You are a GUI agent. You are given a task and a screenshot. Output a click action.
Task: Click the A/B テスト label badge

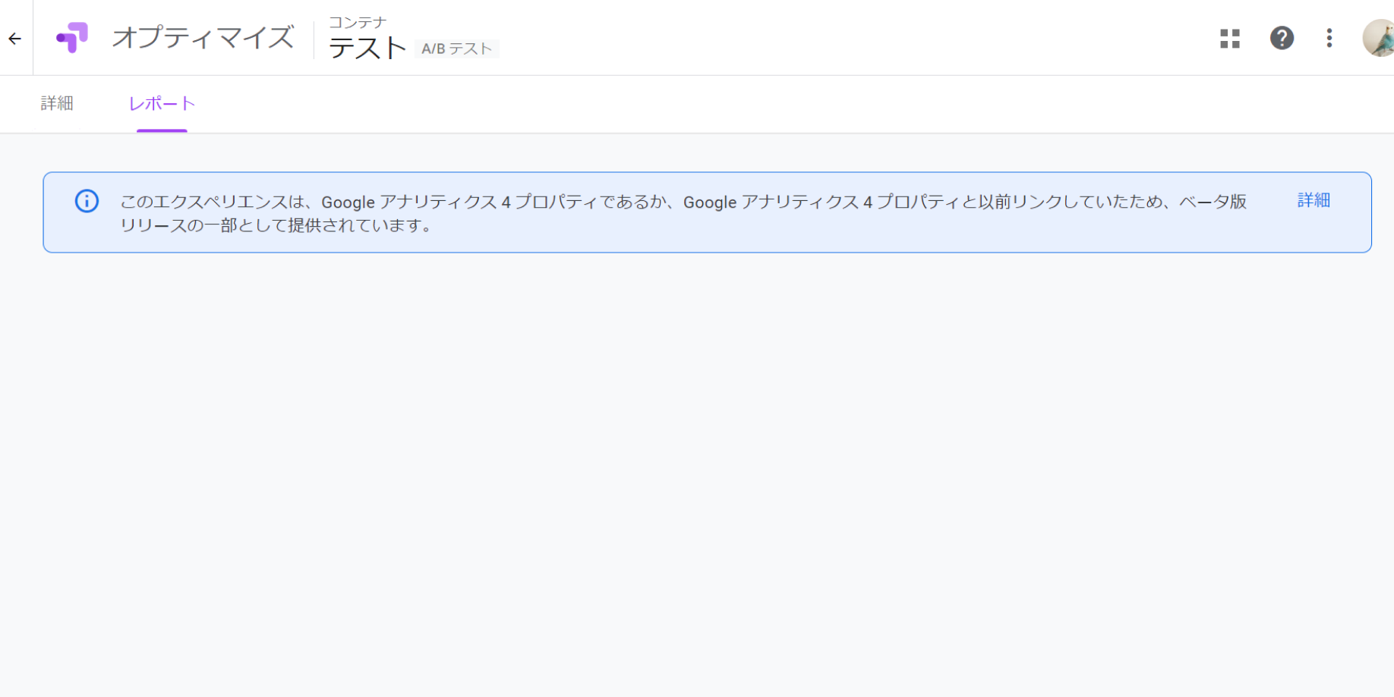coord(456,49)
